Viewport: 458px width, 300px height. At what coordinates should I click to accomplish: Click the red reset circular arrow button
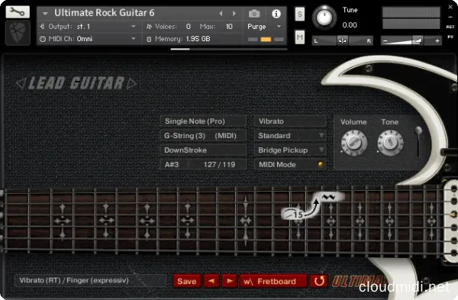click(319, 282)
